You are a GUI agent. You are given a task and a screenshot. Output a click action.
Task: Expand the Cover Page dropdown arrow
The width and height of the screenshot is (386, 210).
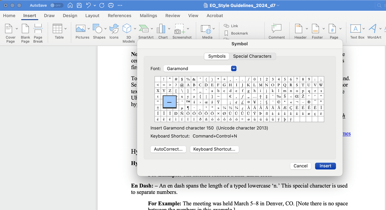pos(17,29)
